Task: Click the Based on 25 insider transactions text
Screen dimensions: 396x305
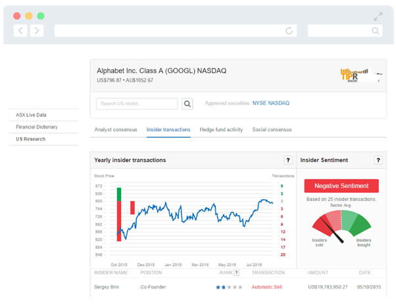Action: 341,200
